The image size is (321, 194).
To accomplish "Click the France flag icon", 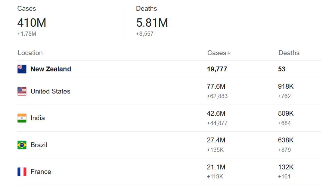I will pyautogui.click(x=22, y=171).
